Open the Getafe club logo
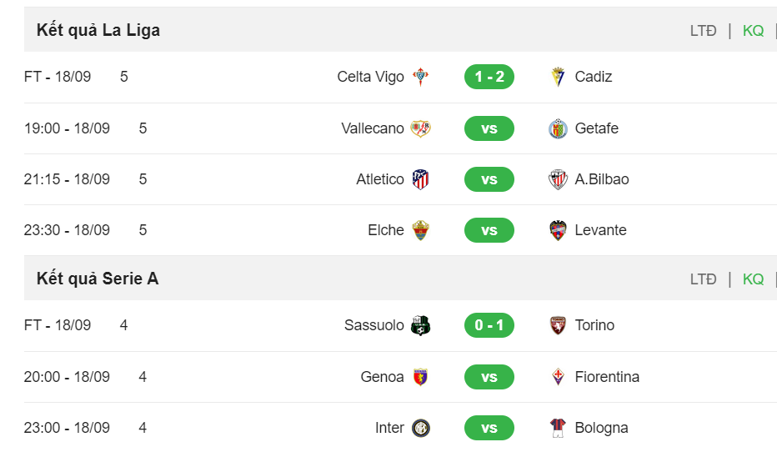The image size is (777, 452). tap(558, 129)
